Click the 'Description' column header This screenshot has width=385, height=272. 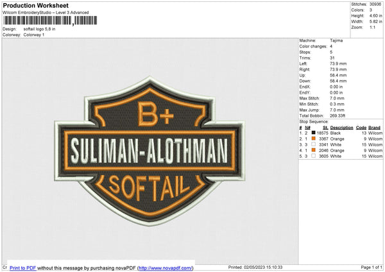(341, 128)
